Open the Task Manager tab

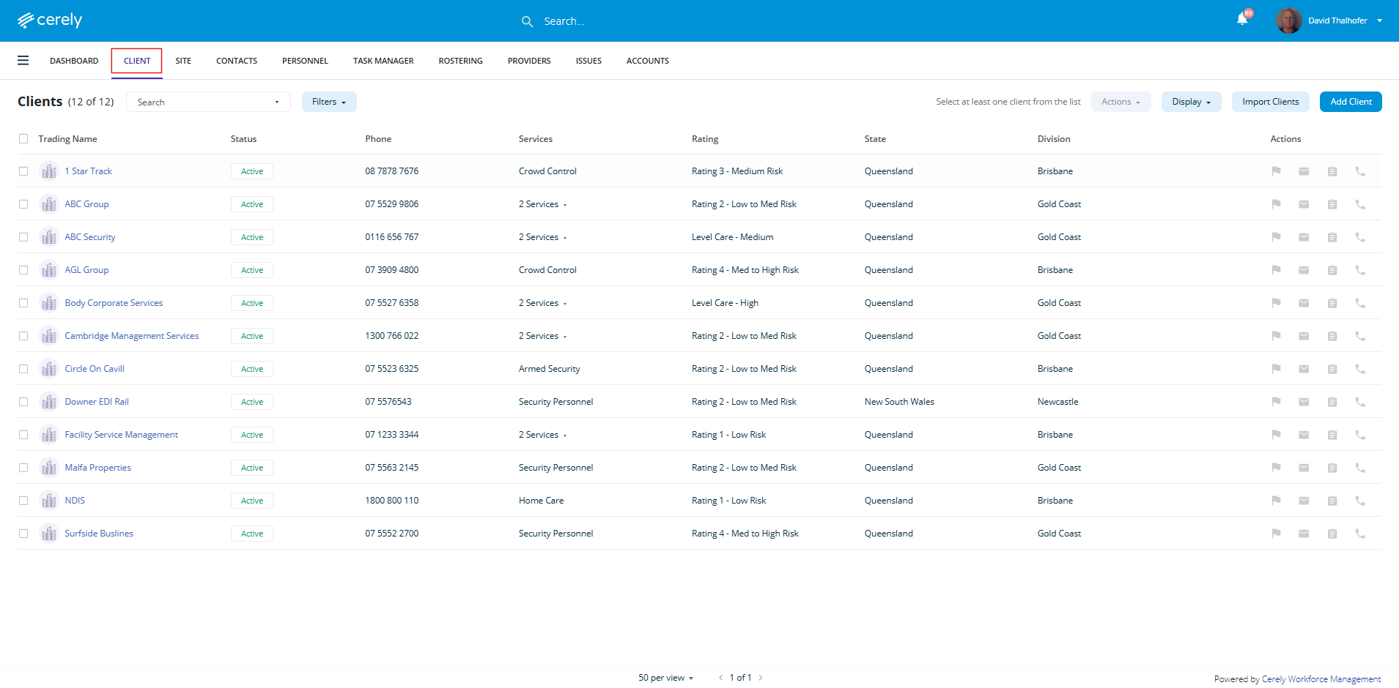(x=383, y=61)
